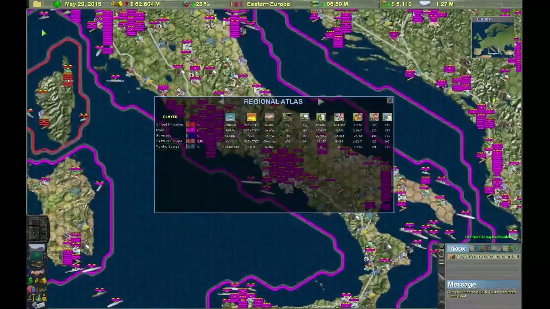Click the treasury value $ 62,604 M
This screenshot has height=309, width=550.
(x=145, y=4)
